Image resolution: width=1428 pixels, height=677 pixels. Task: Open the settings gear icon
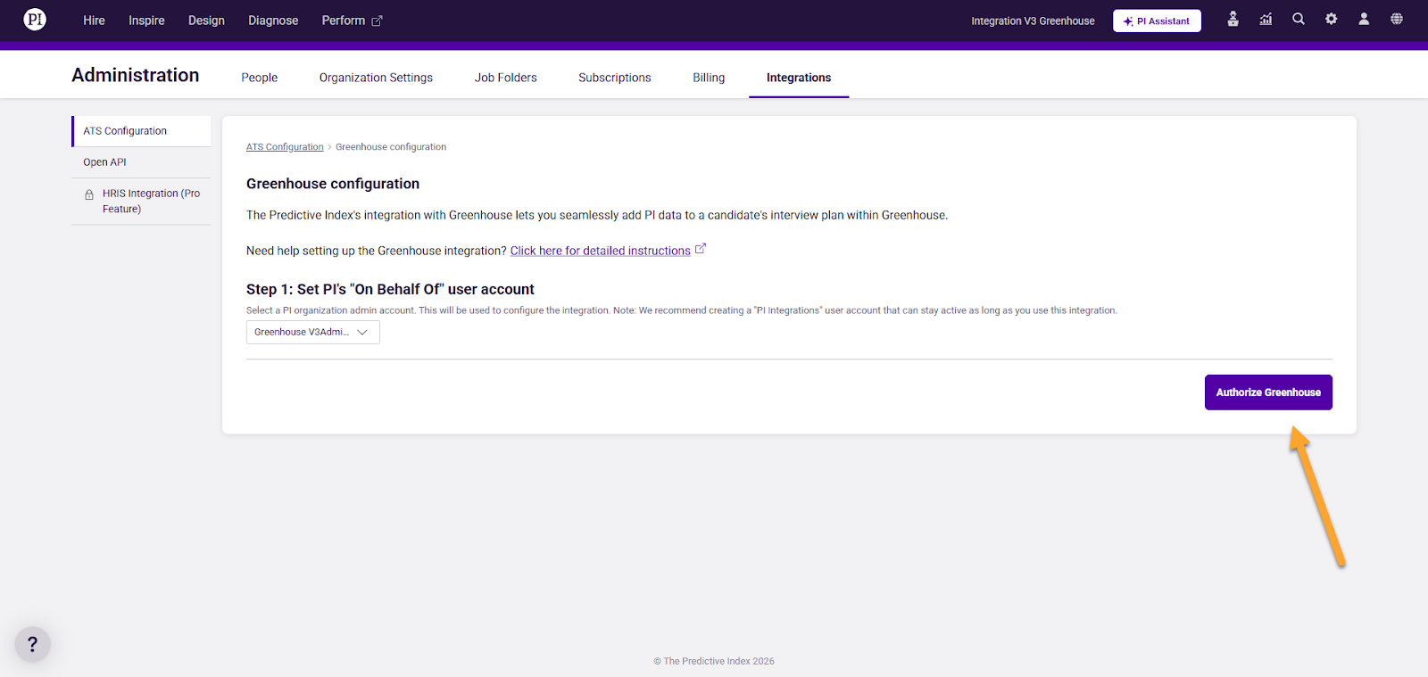coord(1331,19)
